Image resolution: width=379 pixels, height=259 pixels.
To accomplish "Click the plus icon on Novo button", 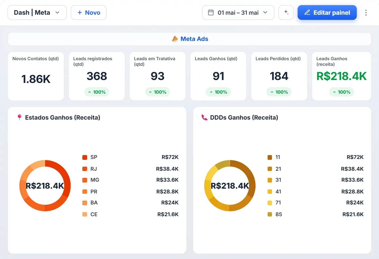I will (79, 13).
